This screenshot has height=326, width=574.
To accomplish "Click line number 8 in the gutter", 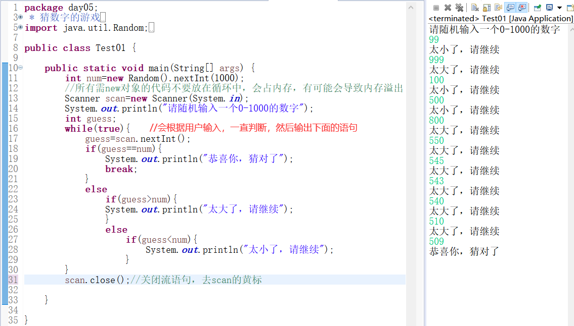I will (15, 48).
